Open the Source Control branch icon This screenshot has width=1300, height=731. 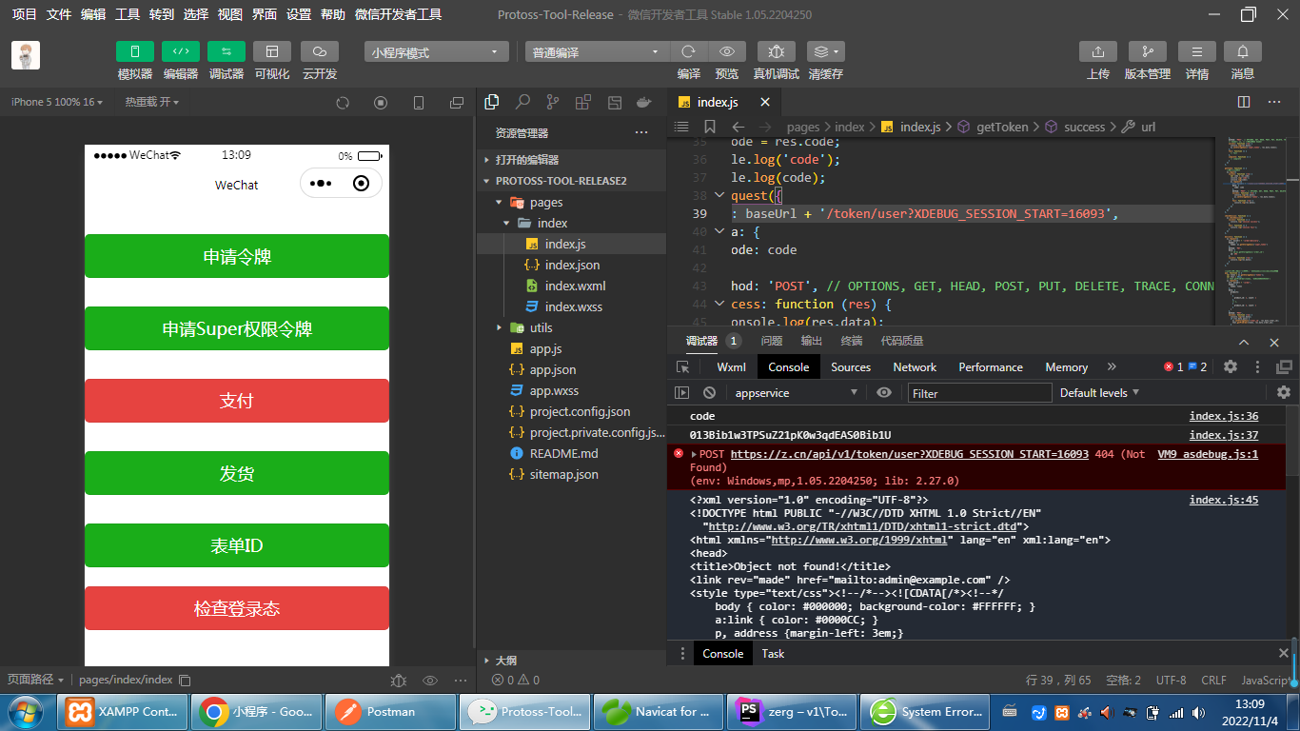(x=553, y=102)
